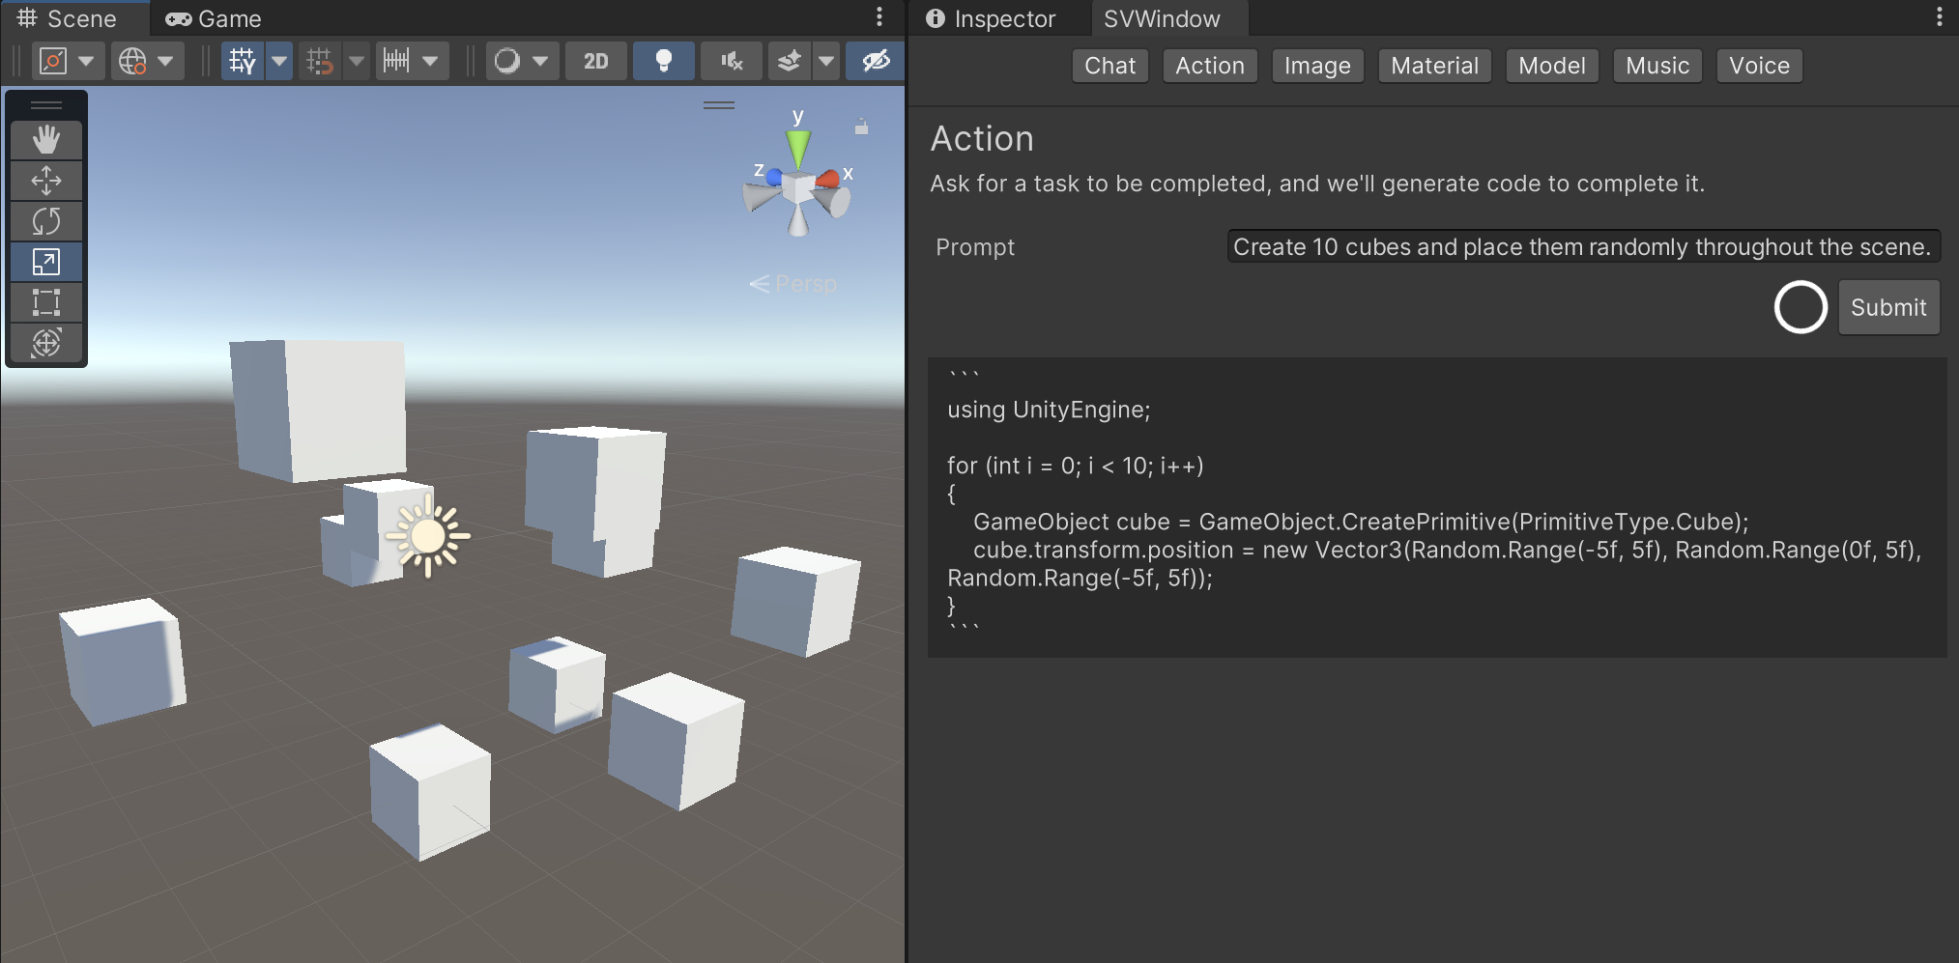The width and height of the screenshot is (1959, 963).
Task: Select the combined Transform tool
Action: click(x=45, y=343)
